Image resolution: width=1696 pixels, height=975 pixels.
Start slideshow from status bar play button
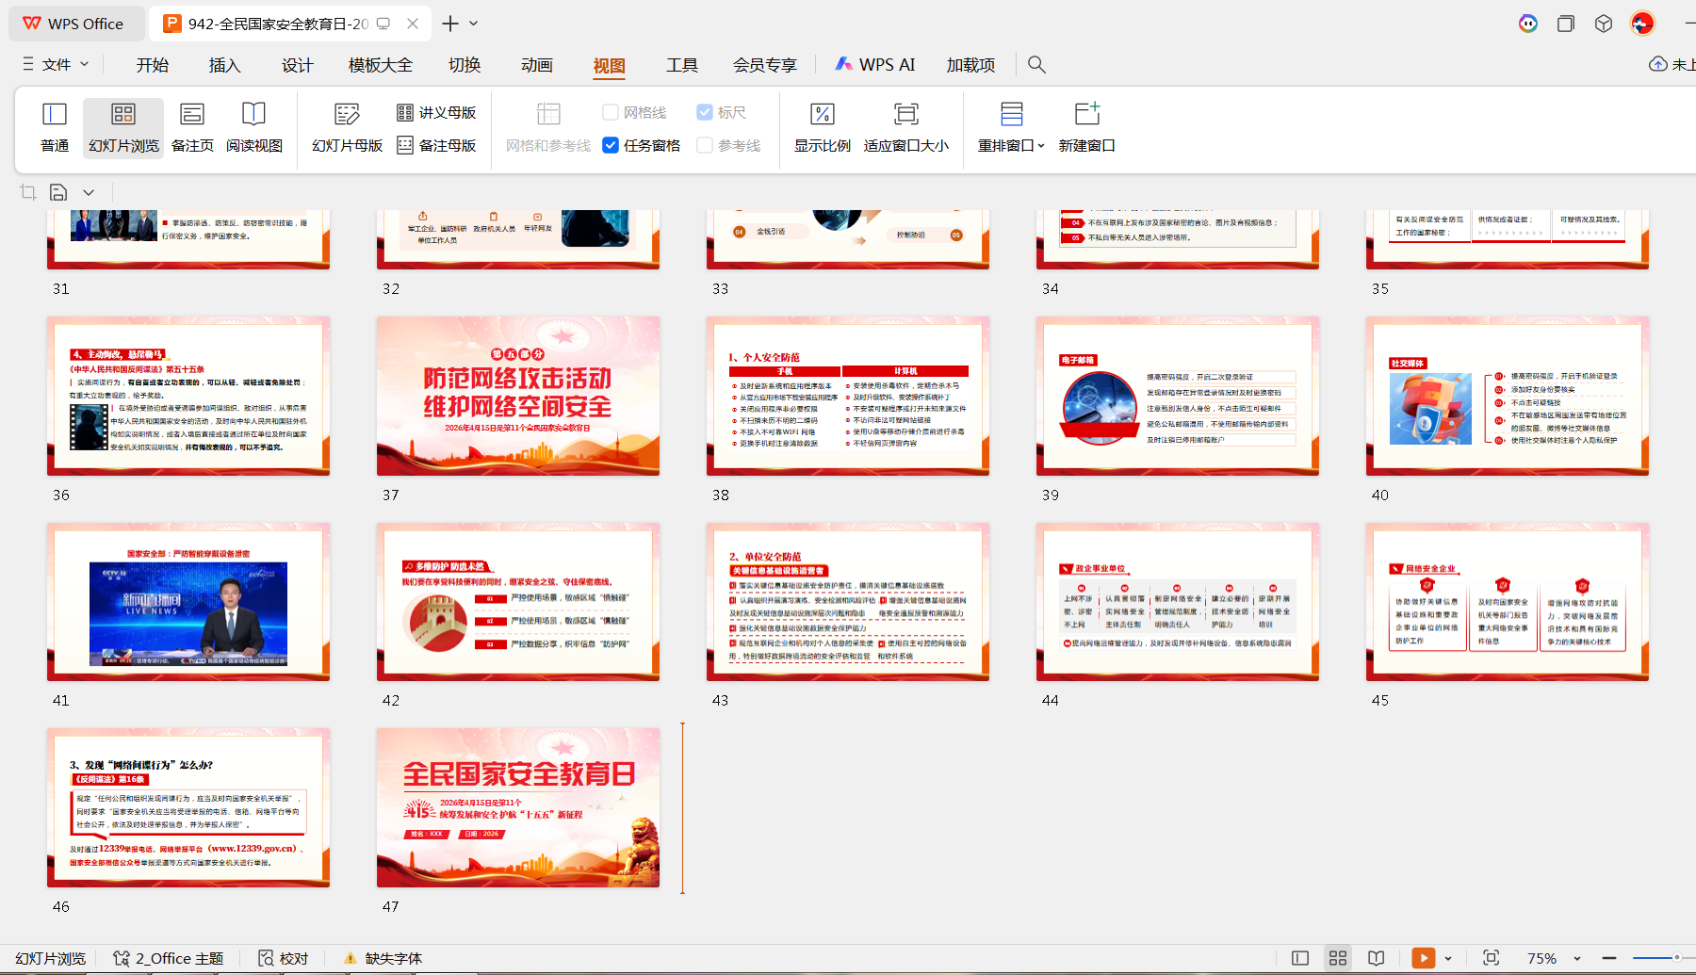(1424, 958)
